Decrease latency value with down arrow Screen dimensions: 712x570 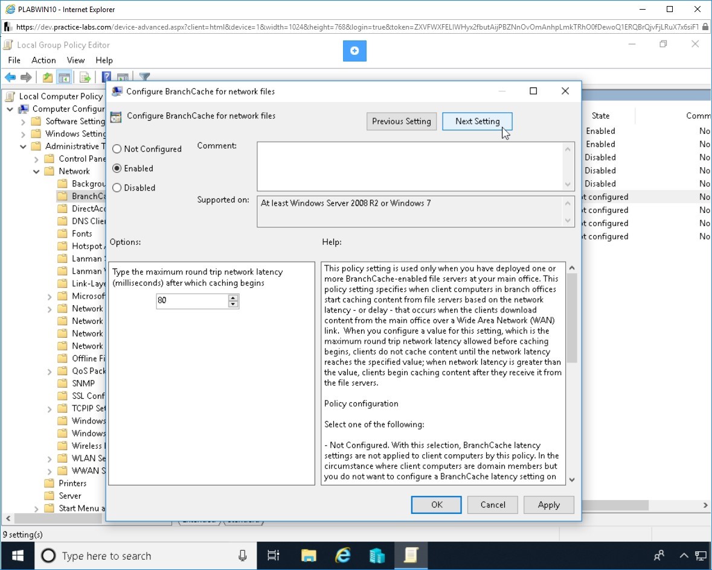(233, 304)
